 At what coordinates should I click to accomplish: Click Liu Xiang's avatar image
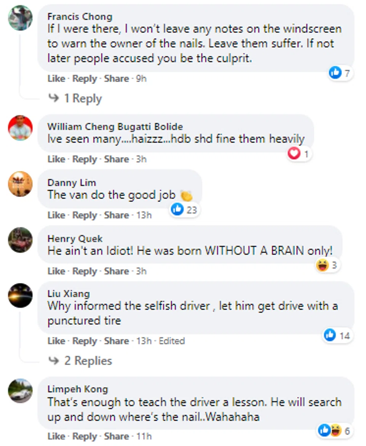20,296
